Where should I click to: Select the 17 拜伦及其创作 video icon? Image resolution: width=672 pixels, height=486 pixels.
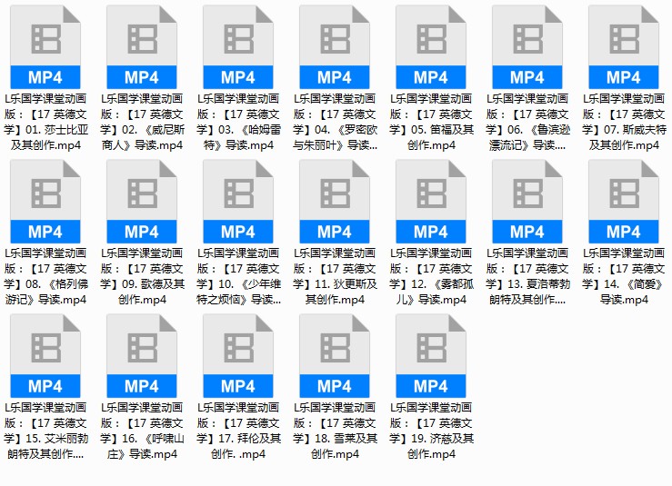coord(238,356)
